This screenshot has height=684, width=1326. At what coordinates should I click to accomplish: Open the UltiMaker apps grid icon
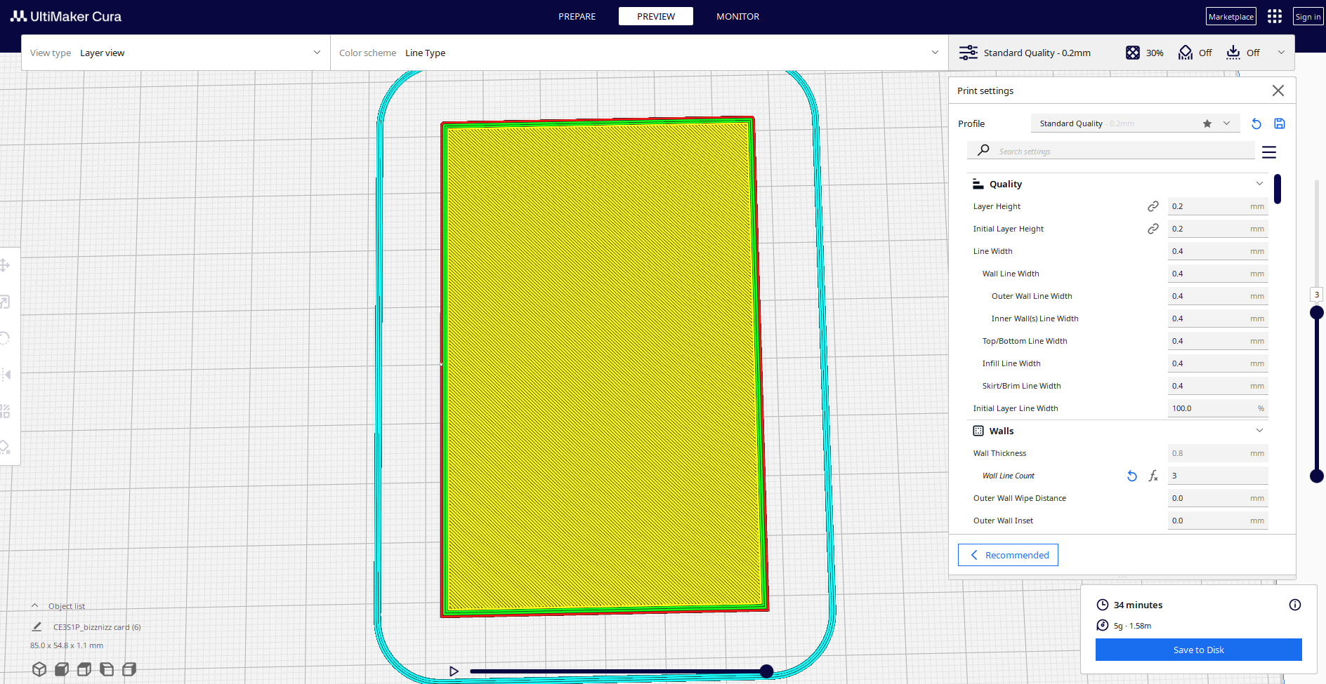pyautogui.click(x=1274, y=17)
